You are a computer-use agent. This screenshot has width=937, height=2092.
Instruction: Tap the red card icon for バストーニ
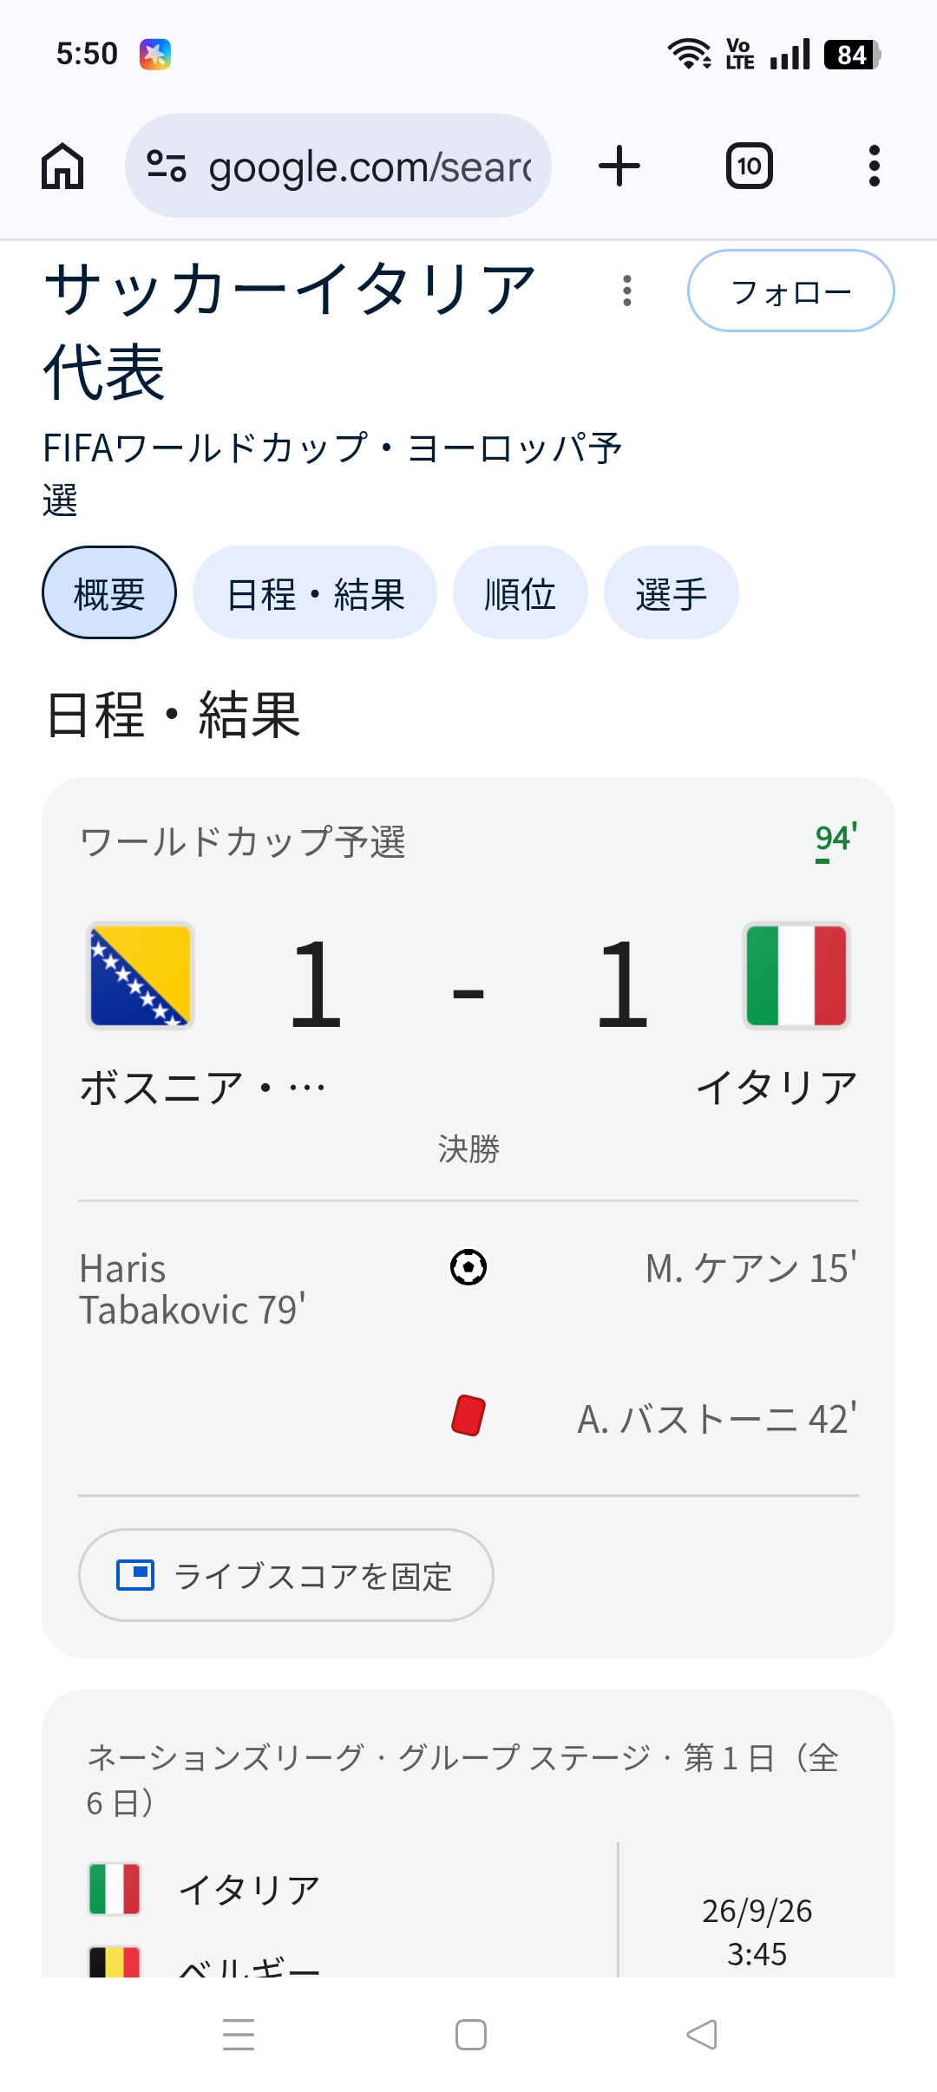point(468,1415)
